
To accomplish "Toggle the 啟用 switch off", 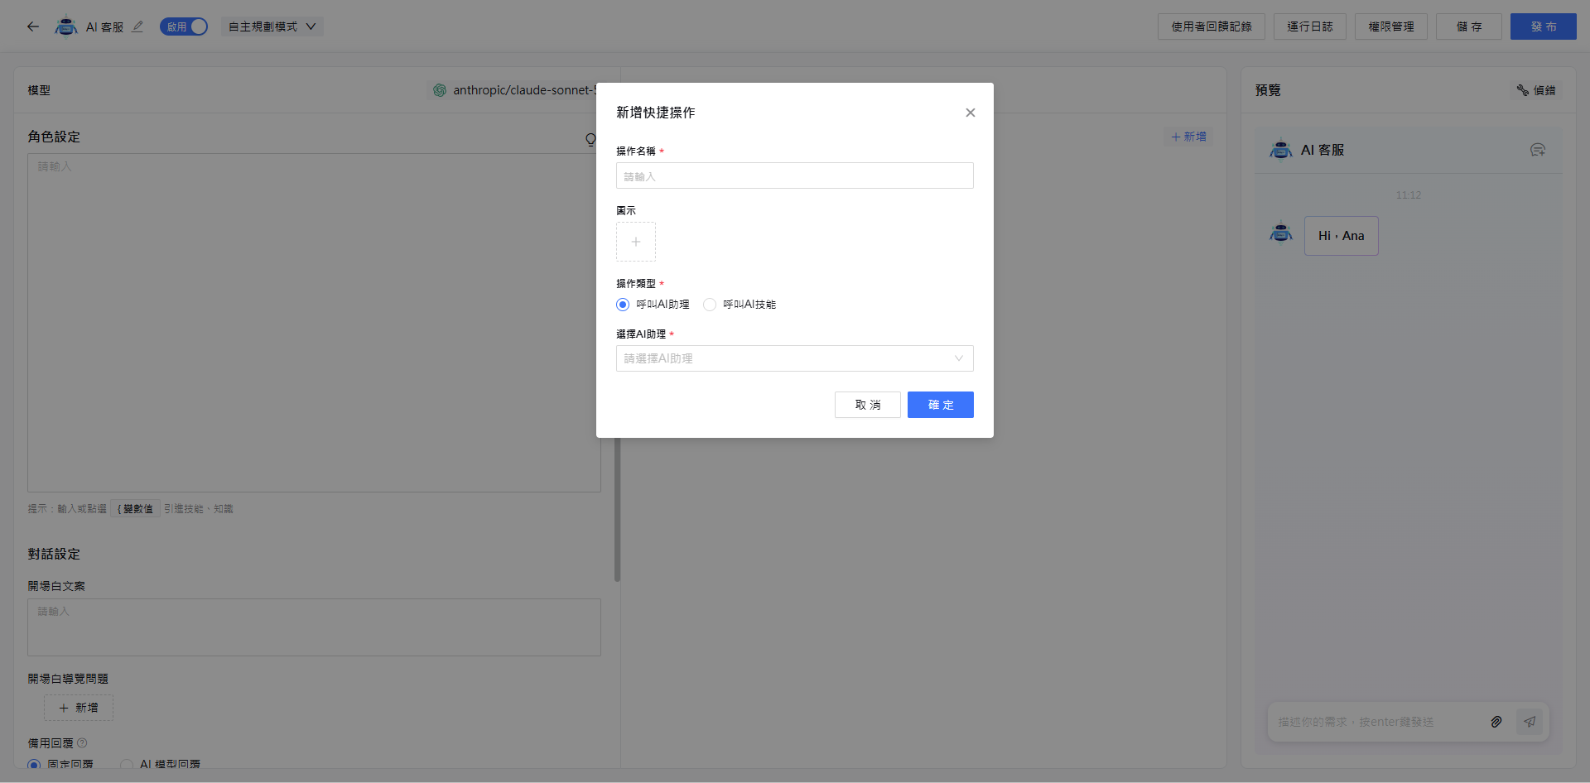I will [184, 26].
